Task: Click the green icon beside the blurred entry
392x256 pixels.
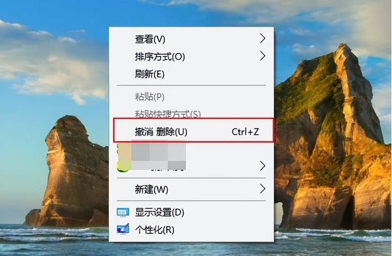Action: [x=123, y=166]
